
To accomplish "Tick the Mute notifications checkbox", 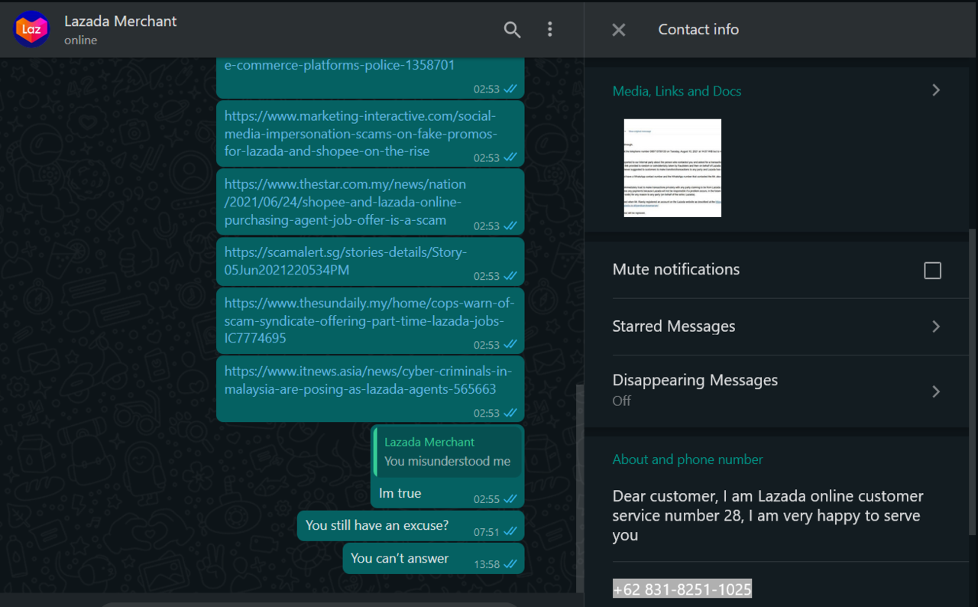I will [x=932, y=271].
